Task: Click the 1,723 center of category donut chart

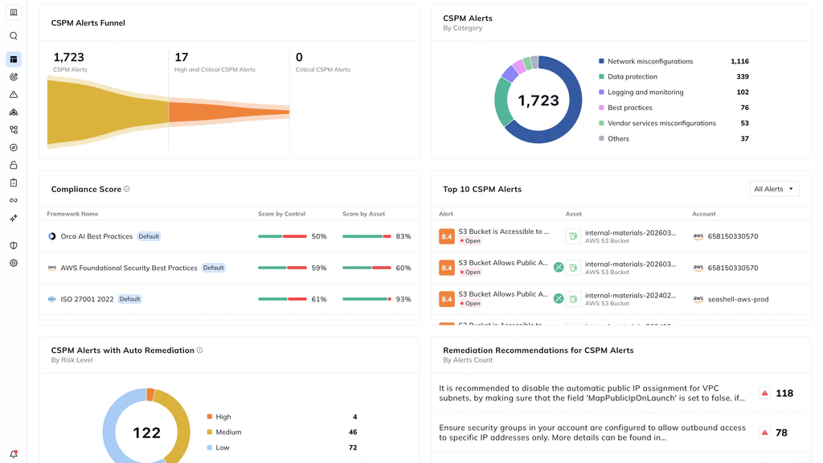Action: pyautogui.click(x=538, y=100)
